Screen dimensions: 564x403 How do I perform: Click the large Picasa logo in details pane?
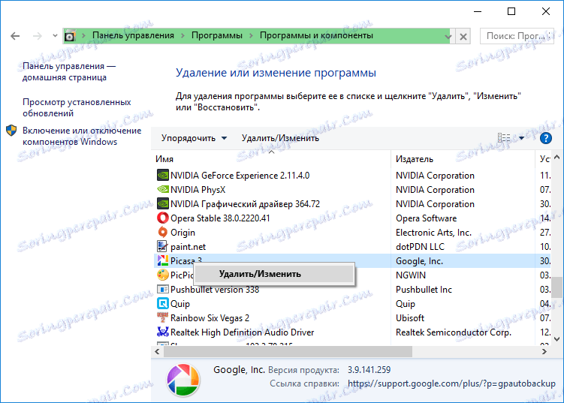[183, 380]
